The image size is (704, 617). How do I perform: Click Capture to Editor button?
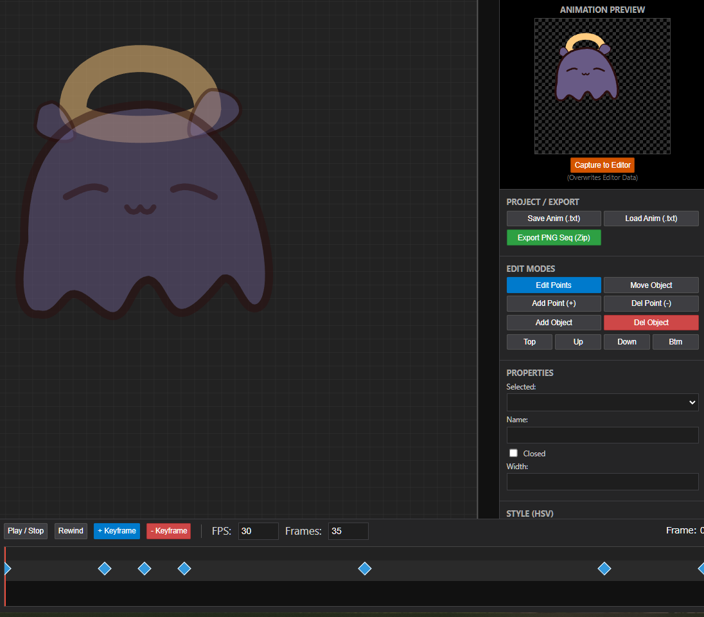602,165
